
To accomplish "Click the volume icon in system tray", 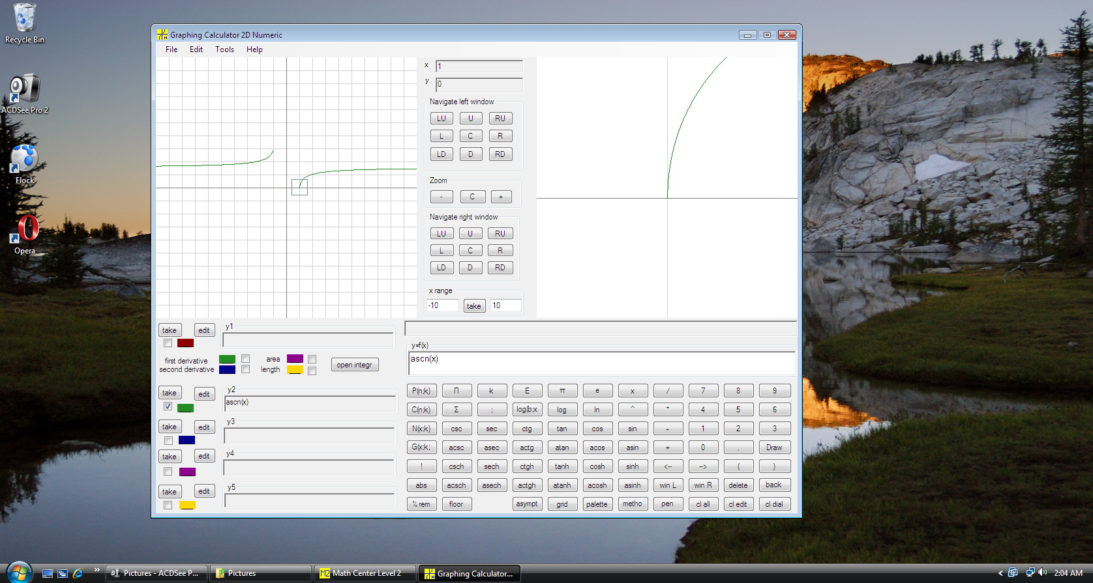I will tap(1042, 573).
